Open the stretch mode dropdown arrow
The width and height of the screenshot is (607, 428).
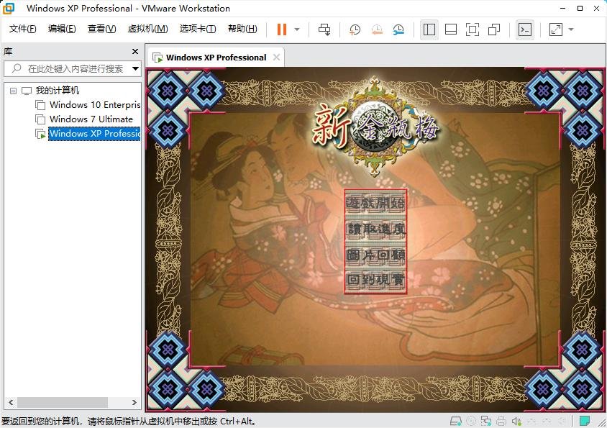[571, 29]
